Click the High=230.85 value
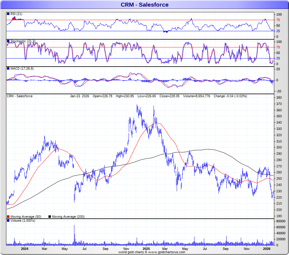Image resolution: width=289 pixels, height=255 pixels. pyautogui.click(x=125, y=96)
